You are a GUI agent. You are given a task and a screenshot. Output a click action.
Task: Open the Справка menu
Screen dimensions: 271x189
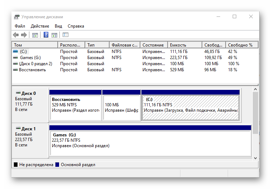[76, 26]
